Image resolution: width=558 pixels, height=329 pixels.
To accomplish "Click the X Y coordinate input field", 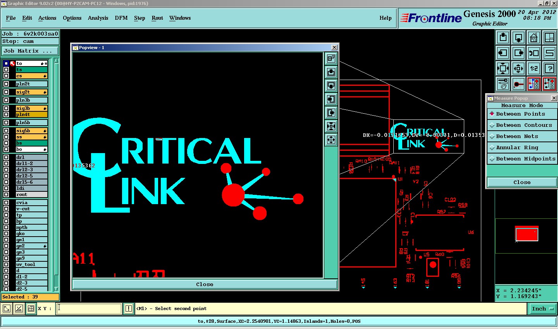I will (x=89, y=309).
